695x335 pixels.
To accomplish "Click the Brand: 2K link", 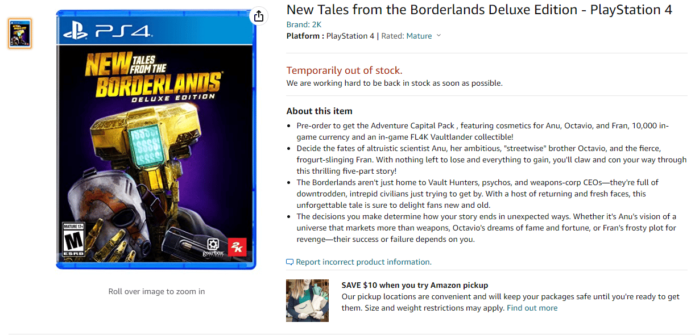I will pos(299,24).
